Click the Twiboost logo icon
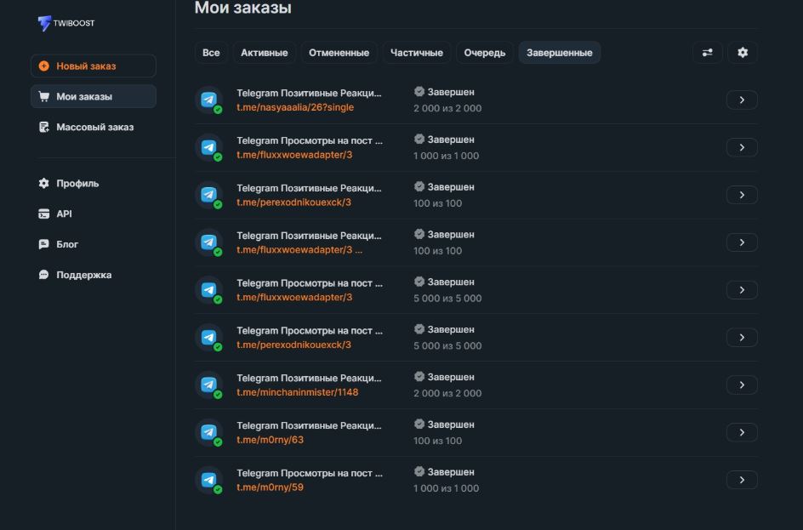The width and height of the screenshot is (803, 530). (44, 24)
